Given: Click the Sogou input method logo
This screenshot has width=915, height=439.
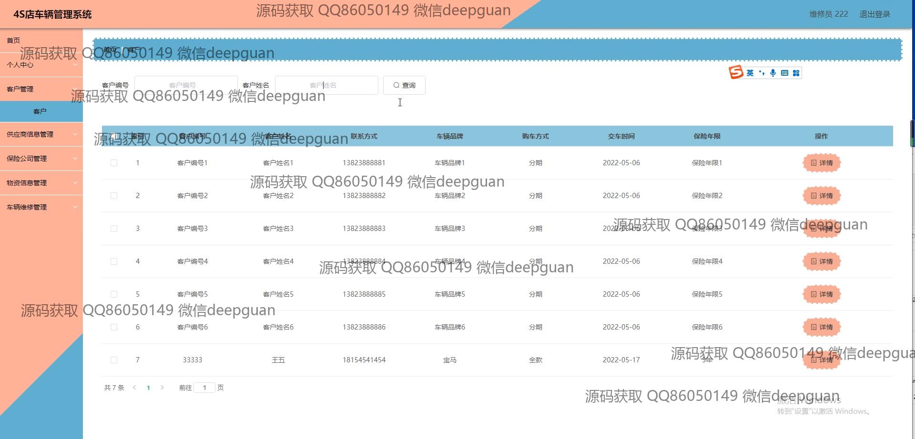Looking at the screenshot, I should pos(736,72).
